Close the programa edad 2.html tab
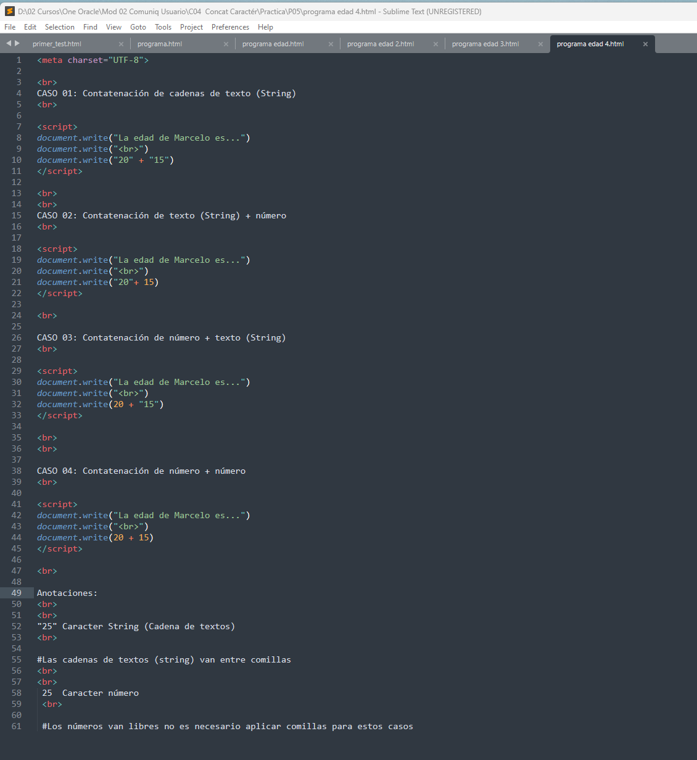 435,44
